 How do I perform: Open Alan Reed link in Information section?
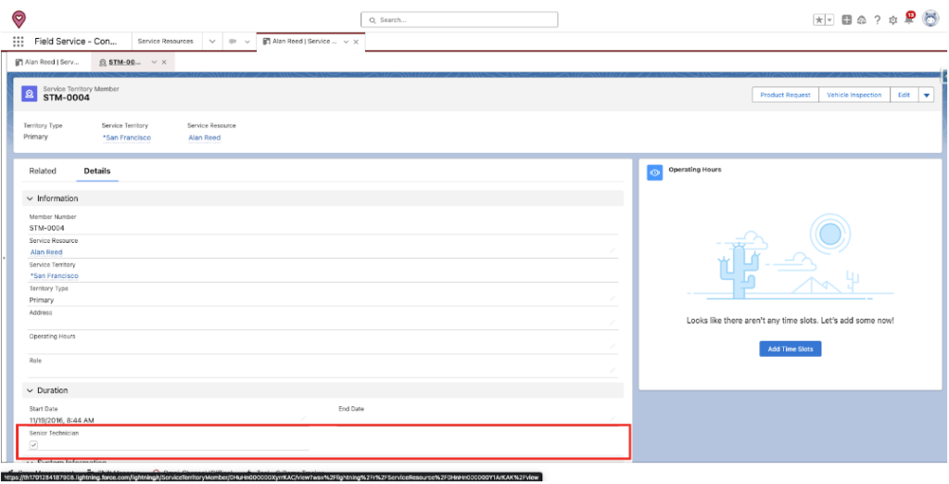click(46, 252)
